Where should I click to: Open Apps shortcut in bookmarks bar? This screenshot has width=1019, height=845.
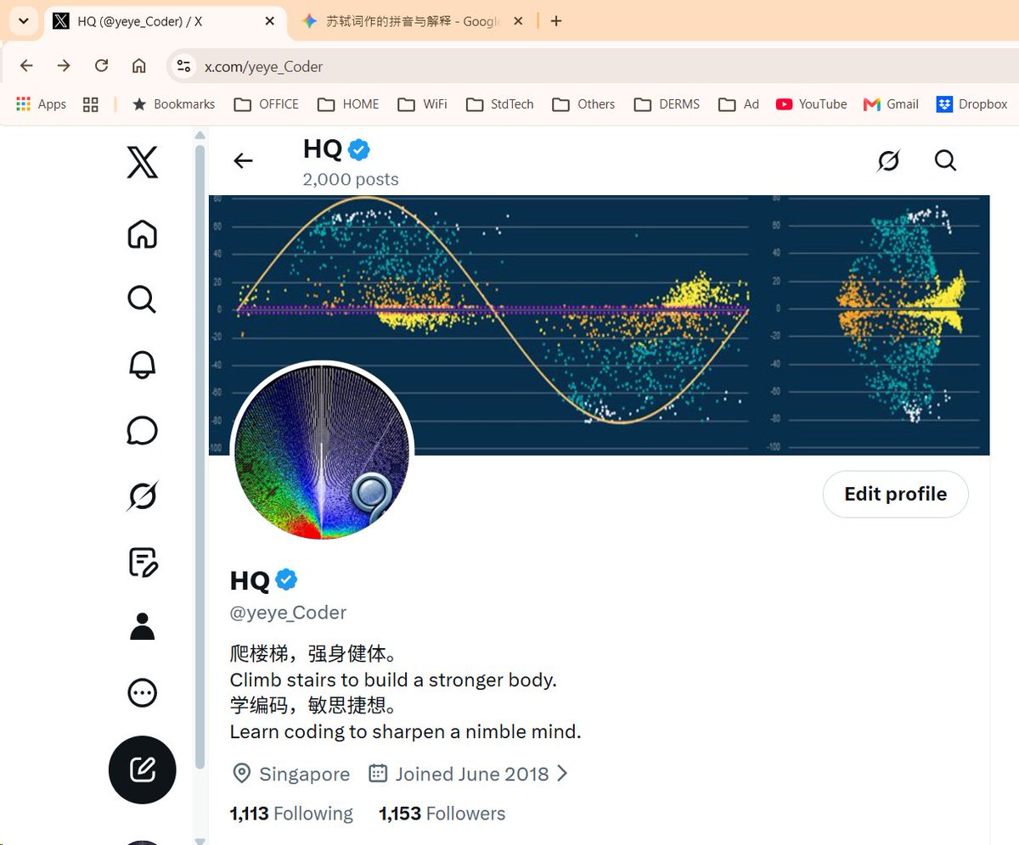point(41,104)
